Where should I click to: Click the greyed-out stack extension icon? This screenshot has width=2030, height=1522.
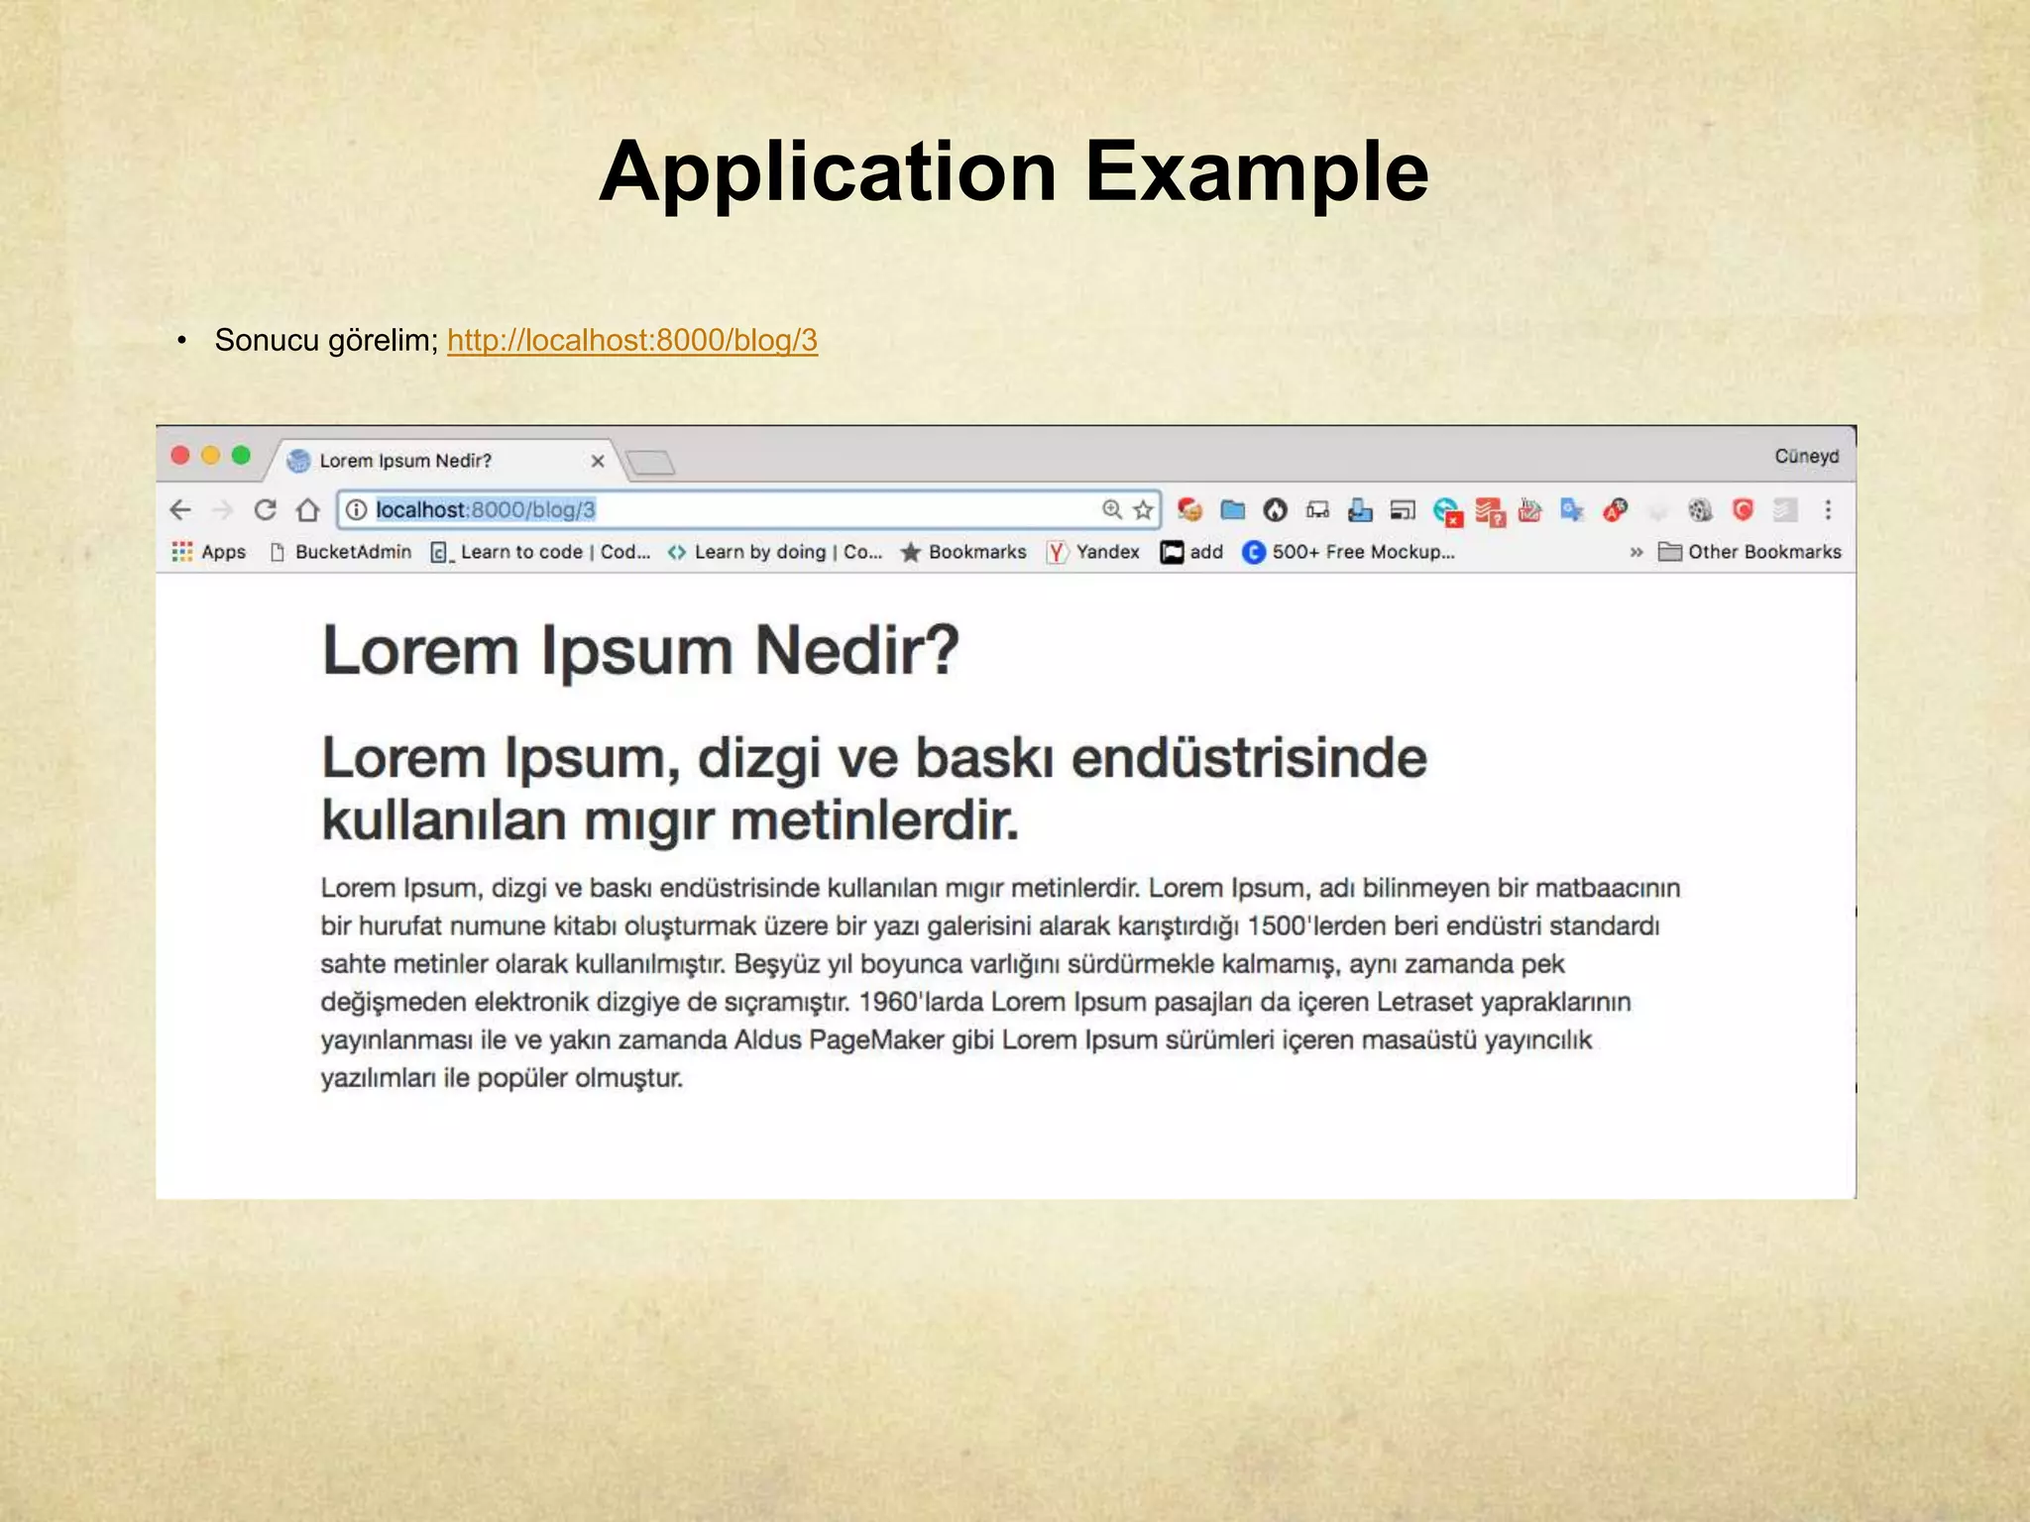point(1785,510)
